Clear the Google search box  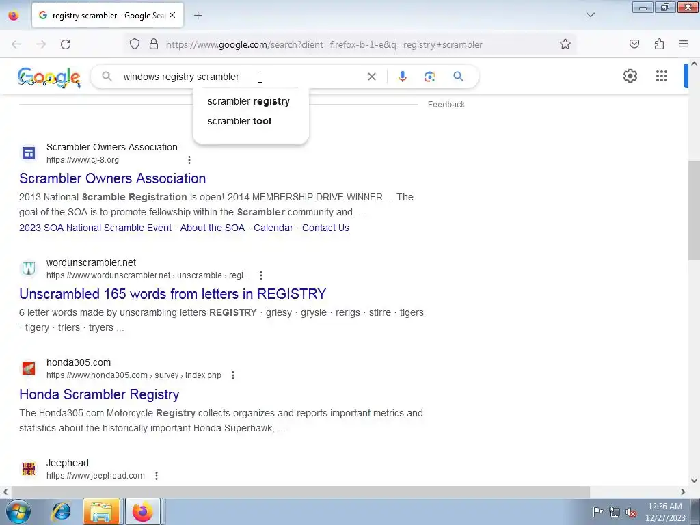click(x=371, y=77)
